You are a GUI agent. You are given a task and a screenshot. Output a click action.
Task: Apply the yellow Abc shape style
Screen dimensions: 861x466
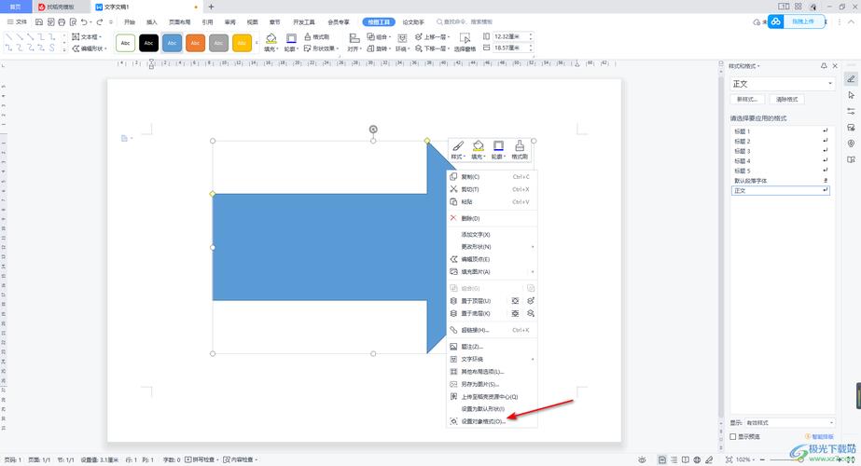click(x=242, y=43)
